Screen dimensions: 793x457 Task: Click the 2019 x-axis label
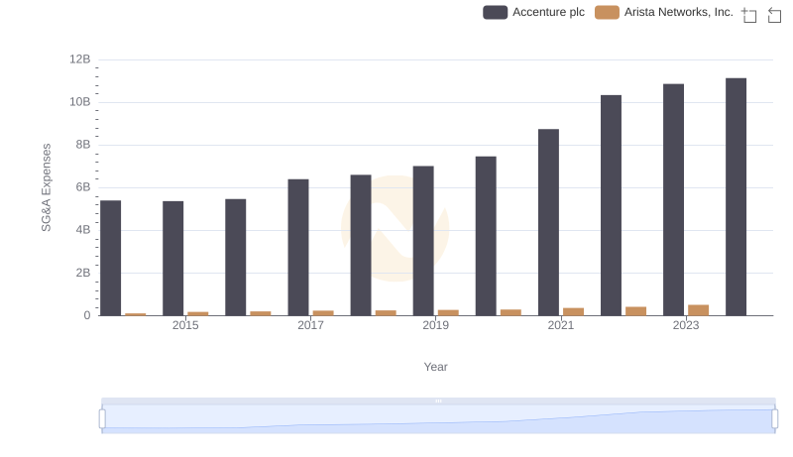pyautogui.click(x=435, y=325)
